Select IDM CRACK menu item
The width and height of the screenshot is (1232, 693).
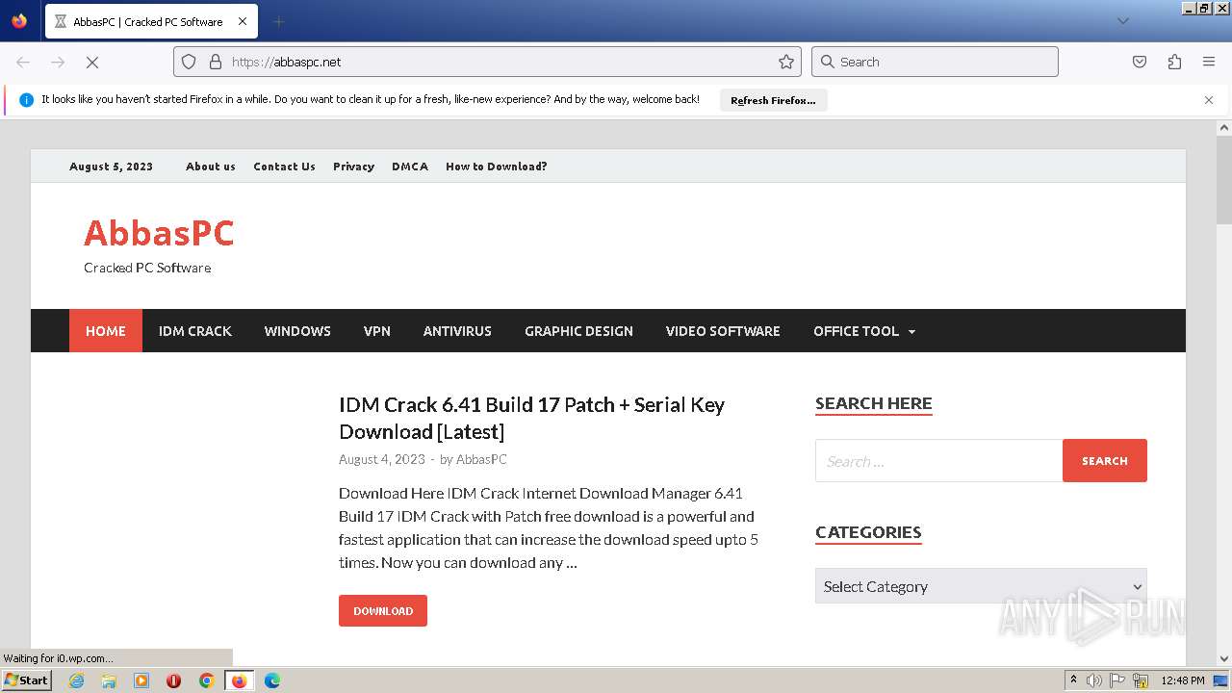195,331
